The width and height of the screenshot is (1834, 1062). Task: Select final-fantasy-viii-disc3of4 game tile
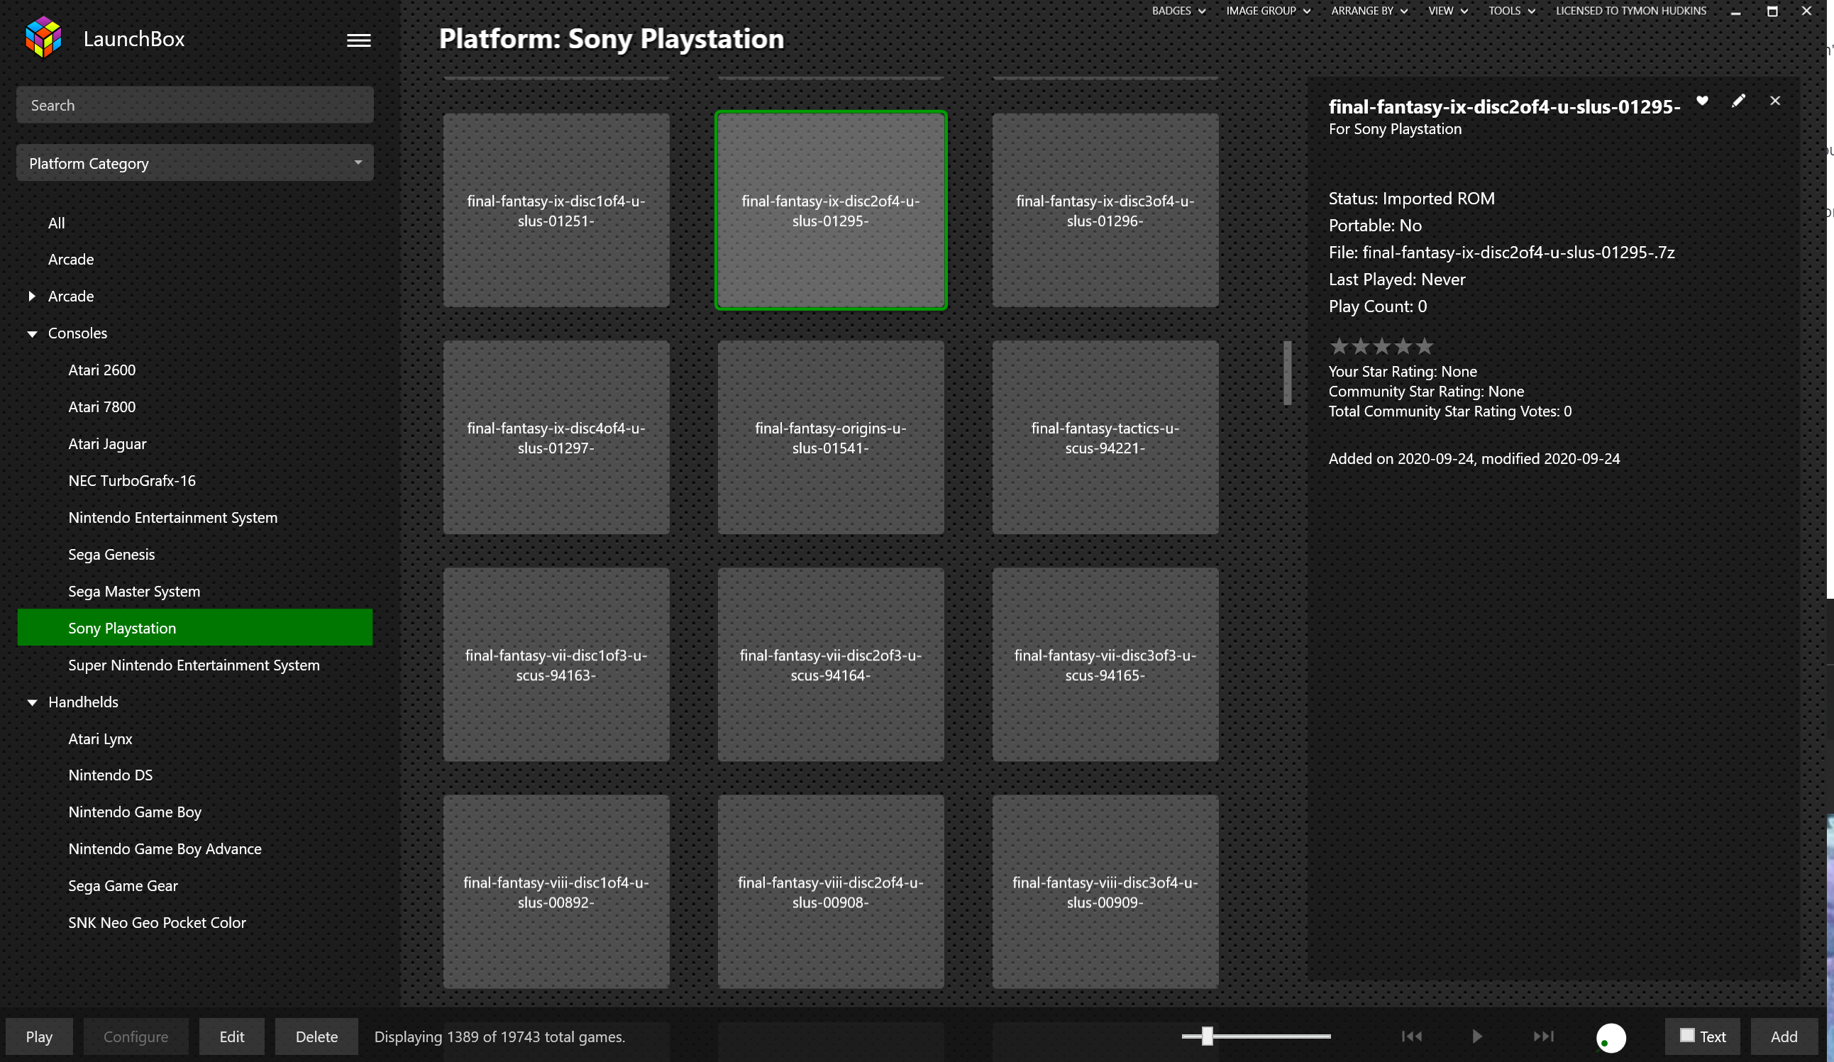1105,892
